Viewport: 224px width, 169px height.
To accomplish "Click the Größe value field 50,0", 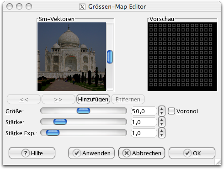I will click(x=144, y=111).
